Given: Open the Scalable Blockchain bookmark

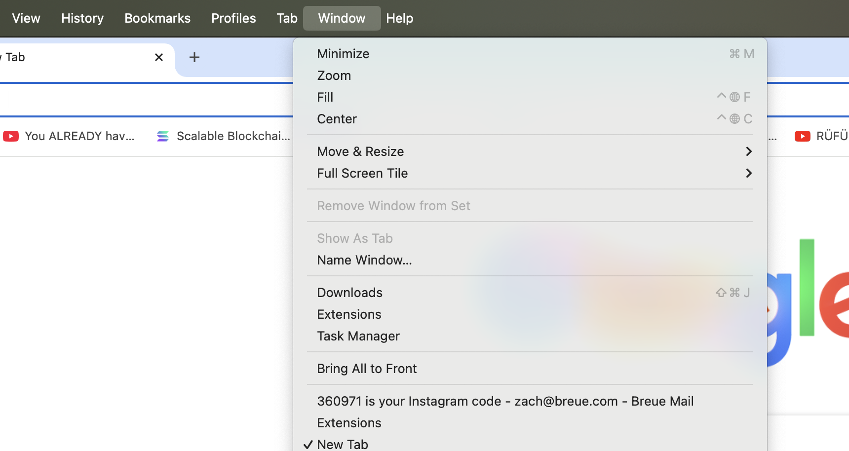Looking at the screenshot, I should click(224, 136).
